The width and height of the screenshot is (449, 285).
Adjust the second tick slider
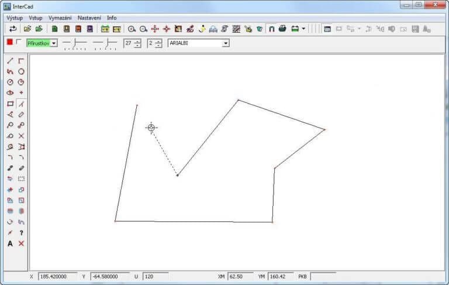(x=105, y=43)
